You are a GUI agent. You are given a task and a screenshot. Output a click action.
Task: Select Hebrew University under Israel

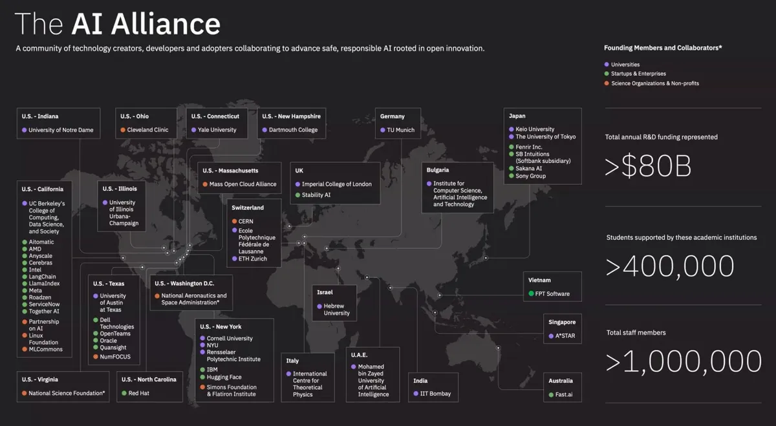[x=336, y=310]
